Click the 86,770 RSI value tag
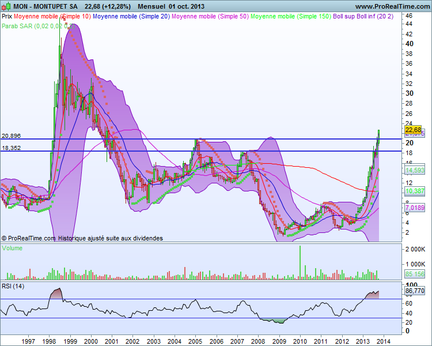This screenshot has width=432, height=346. click(x=415, y=291)
